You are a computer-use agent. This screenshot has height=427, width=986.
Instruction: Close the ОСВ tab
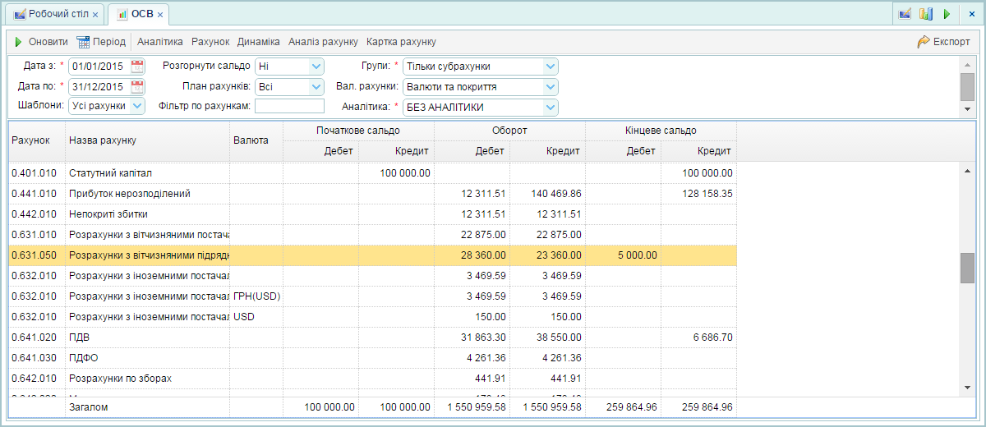tap(160, 16)
